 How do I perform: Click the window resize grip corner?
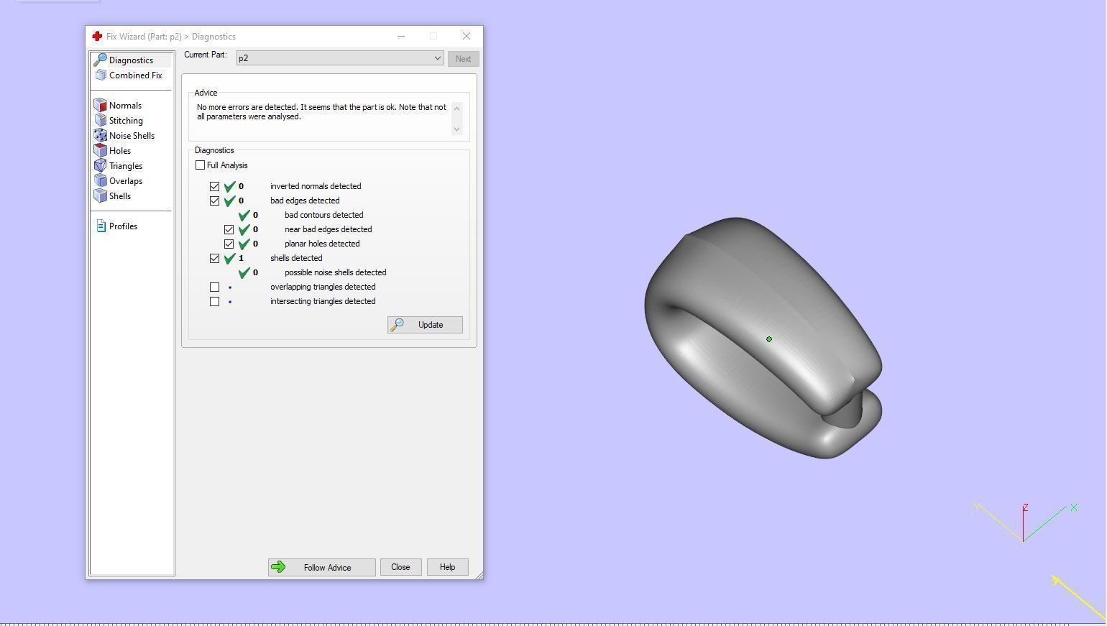[479, 575]
